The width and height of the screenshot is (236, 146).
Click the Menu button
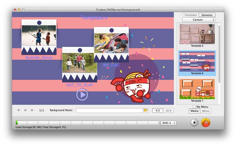(206, 111)
